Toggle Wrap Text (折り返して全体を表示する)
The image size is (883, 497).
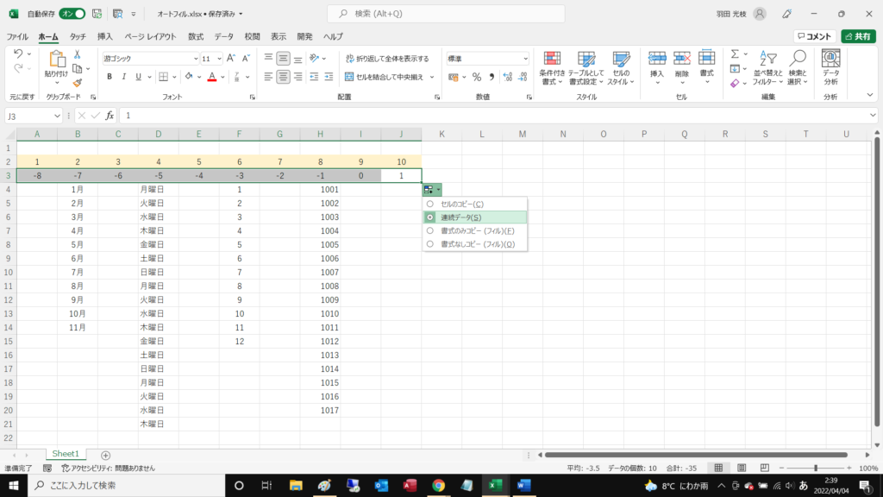click(x=387, y=59)
